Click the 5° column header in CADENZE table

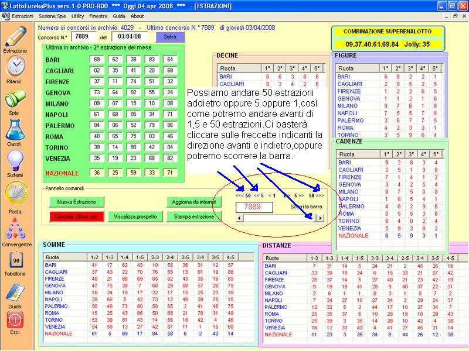436,154
